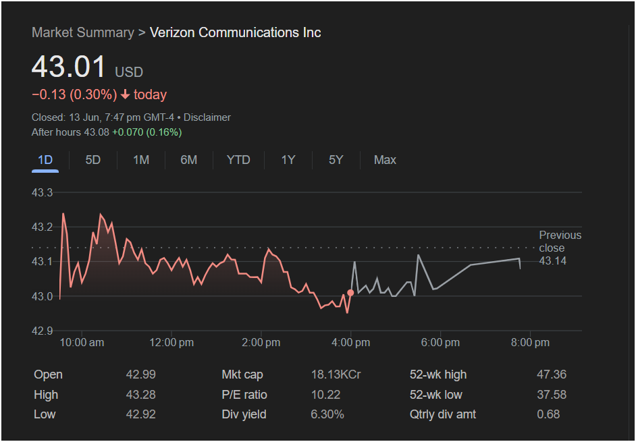Click the 52-wk high label
The width and height of the screenshot is (636, 442).
438,375
